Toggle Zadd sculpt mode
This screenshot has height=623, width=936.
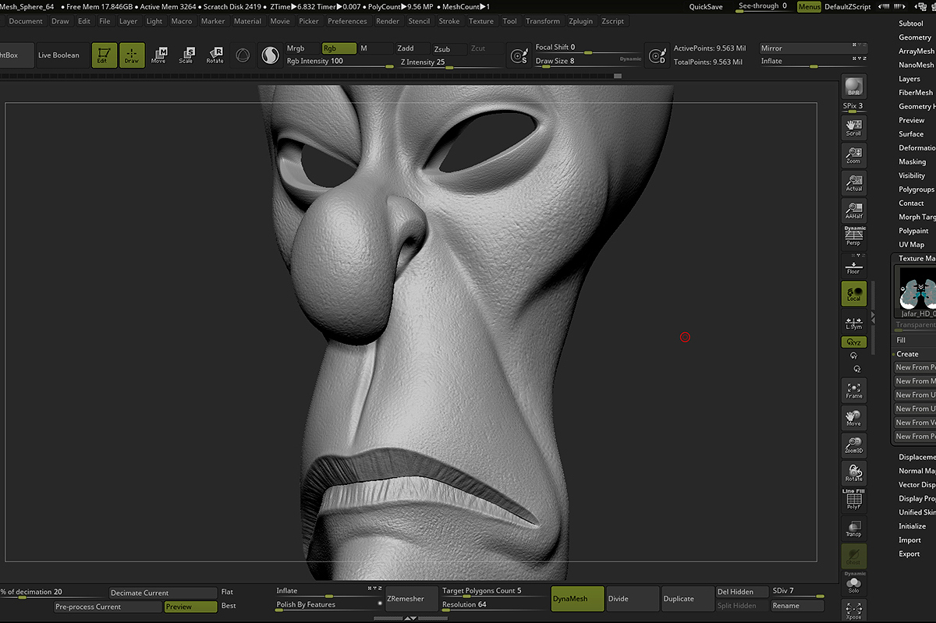click(x=412, y=48)
